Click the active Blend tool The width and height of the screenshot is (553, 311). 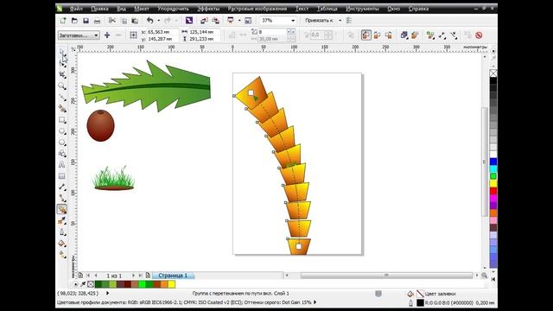[x=62, y=209]
